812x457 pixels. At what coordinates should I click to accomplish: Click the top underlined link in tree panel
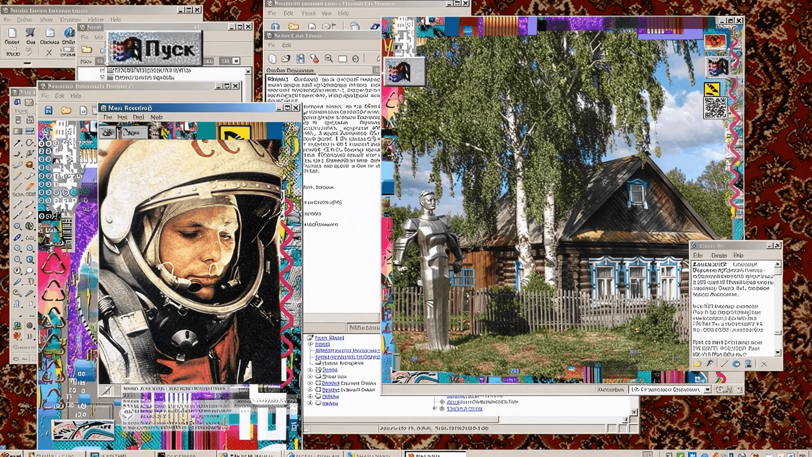329,338
